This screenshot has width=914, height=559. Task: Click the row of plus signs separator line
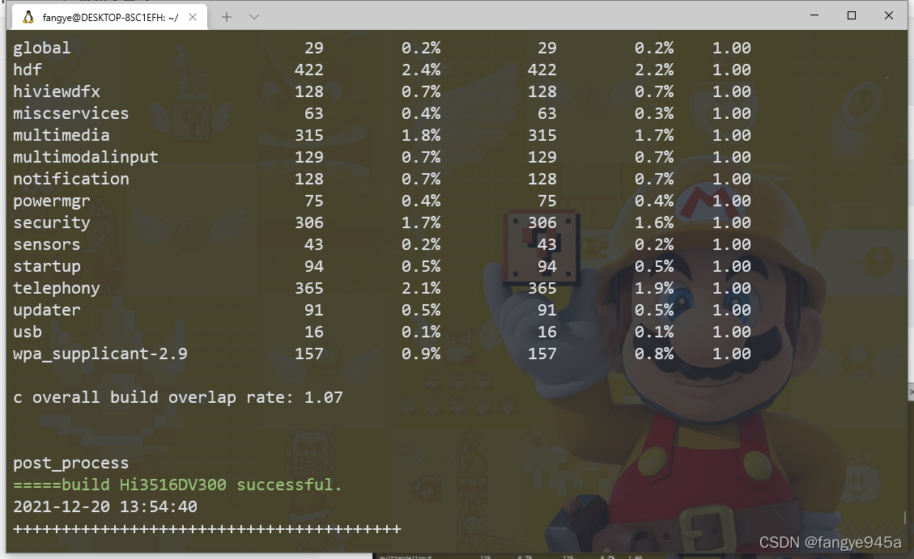pyautogui.click(x=207, y=529)
